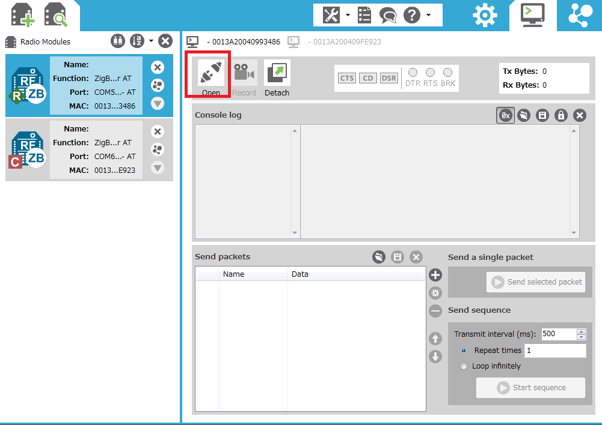The height and width of the screenshot is (425, 602).
Task: Click Send selected packet button
Action: click(536, 282)
